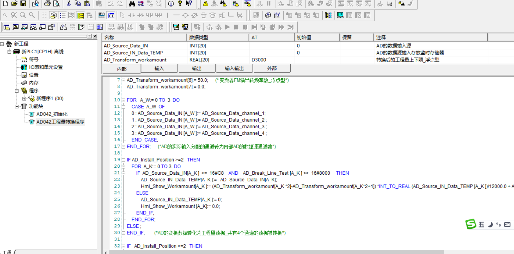Collapse the 功能块 tree node
514x254 pixels.
pos(17,106)
